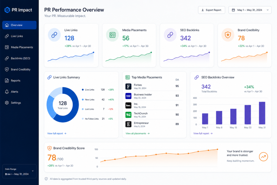Click the Live Links Summary header link icon
Screen dimensions: 277x185
(x=50, y=77)
